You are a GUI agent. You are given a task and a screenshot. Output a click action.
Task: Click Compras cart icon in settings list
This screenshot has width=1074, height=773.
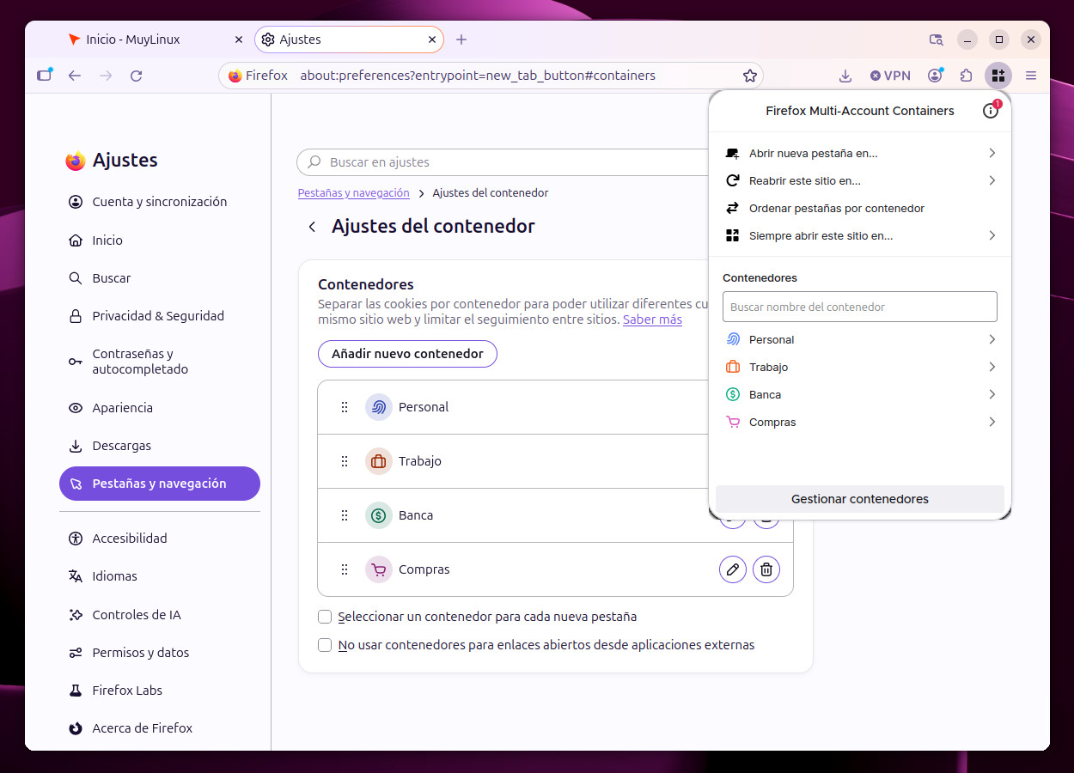[379, 569]
